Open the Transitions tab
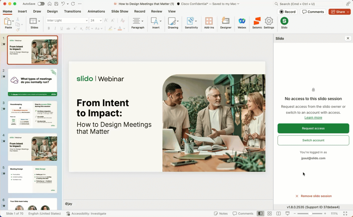Image resolution: width=353 pixels, height=217 pixels. tap(72, 11)
